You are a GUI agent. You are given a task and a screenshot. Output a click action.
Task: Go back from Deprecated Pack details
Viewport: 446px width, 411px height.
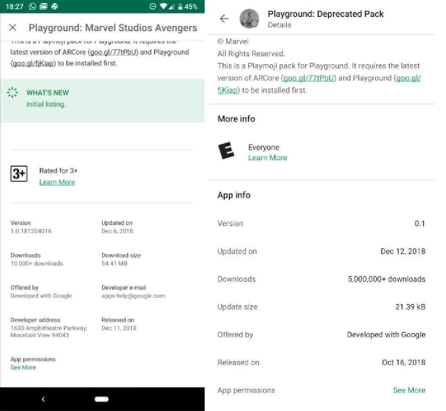224,19
